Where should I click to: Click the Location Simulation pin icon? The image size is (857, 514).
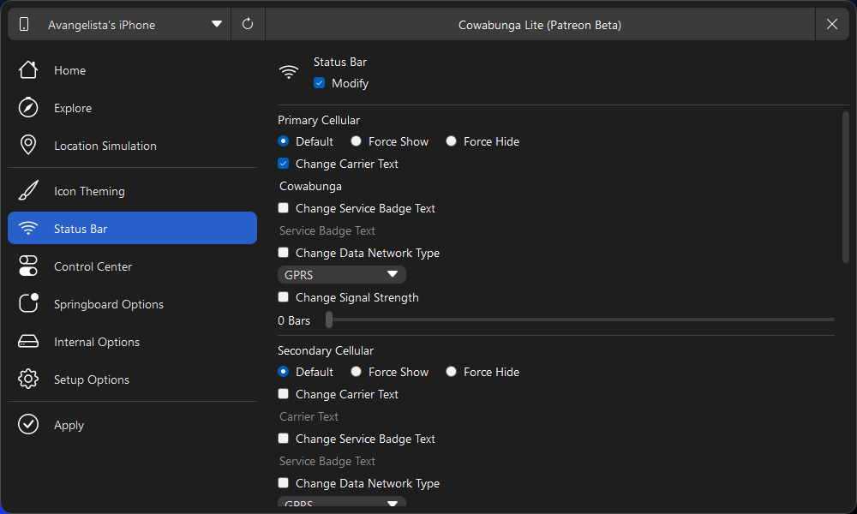coord(28,146)
